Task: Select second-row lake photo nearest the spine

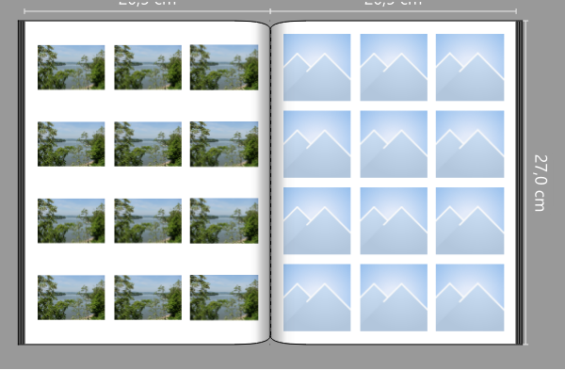Action: point(224,144)
